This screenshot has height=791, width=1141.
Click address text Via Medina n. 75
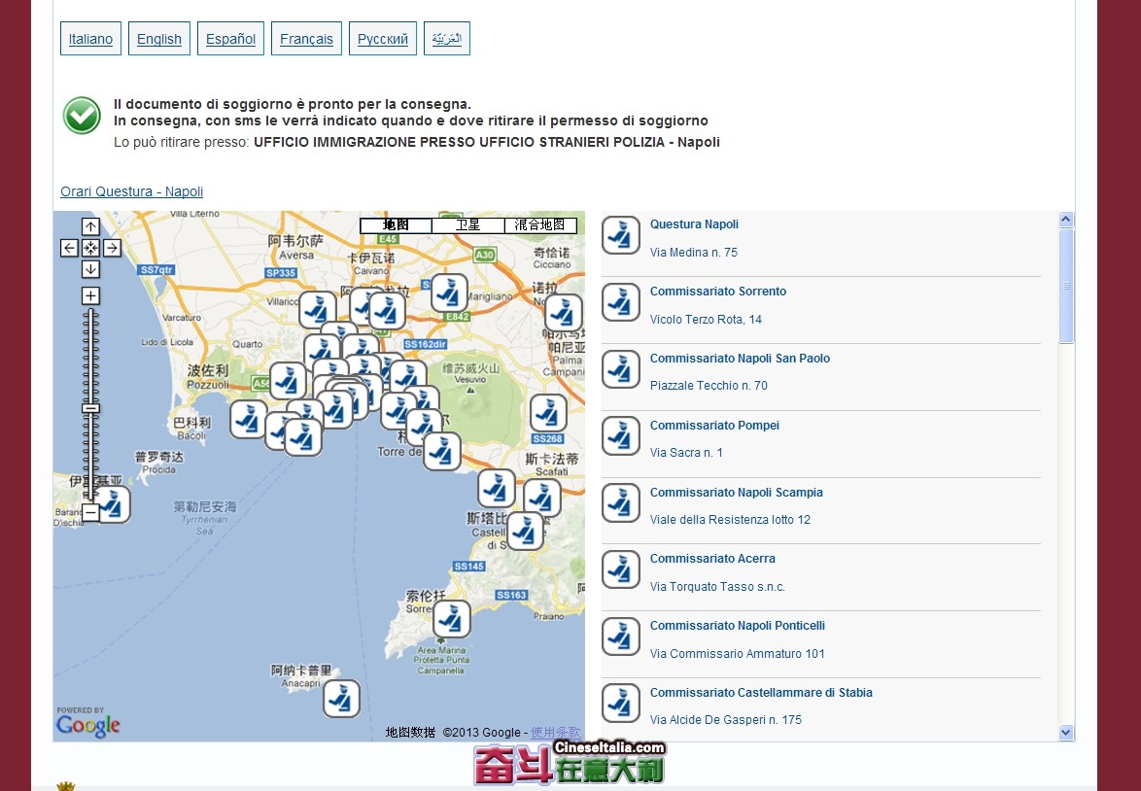click(x=694, y=252)
